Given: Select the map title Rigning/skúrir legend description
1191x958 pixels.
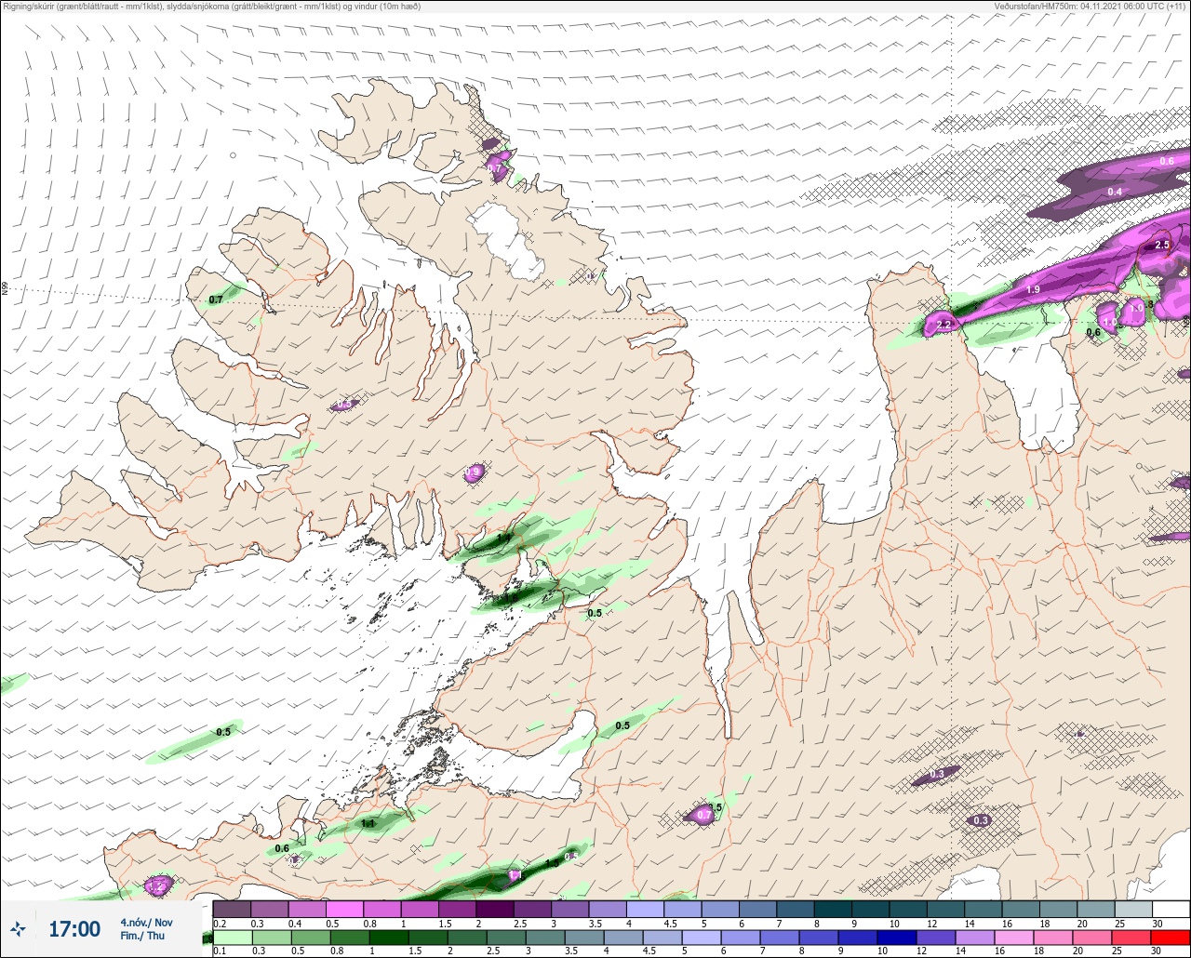Looking at the screenshot, I should [211, 7].
